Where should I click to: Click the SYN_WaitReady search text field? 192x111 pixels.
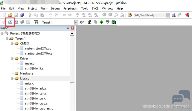pos(150,15)
